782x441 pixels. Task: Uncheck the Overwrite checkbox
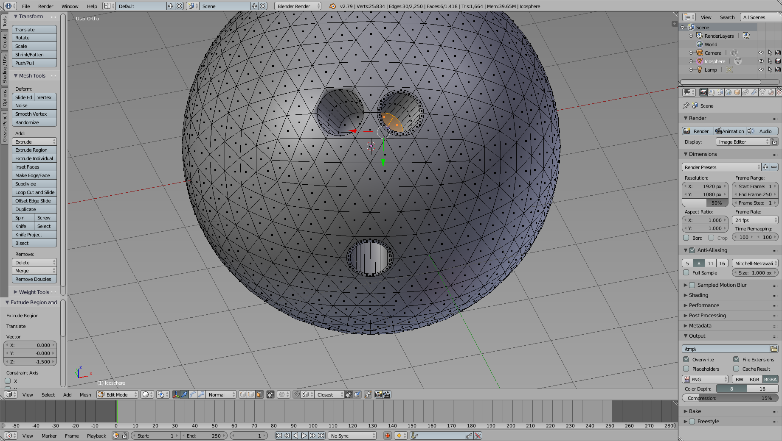point(686,359)
